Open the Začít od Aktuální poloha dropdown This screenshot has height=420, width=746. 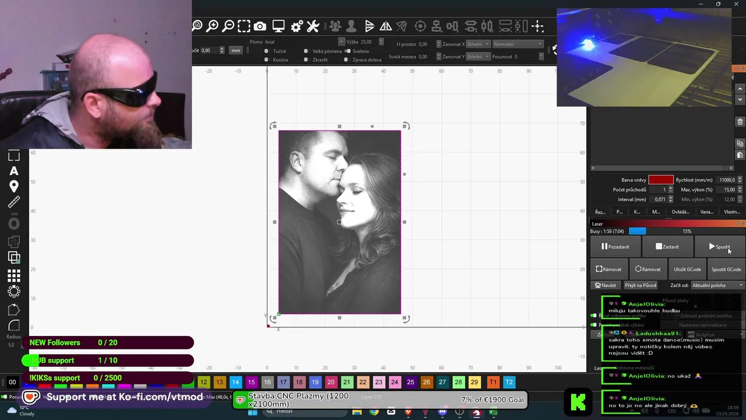[717, 285]
